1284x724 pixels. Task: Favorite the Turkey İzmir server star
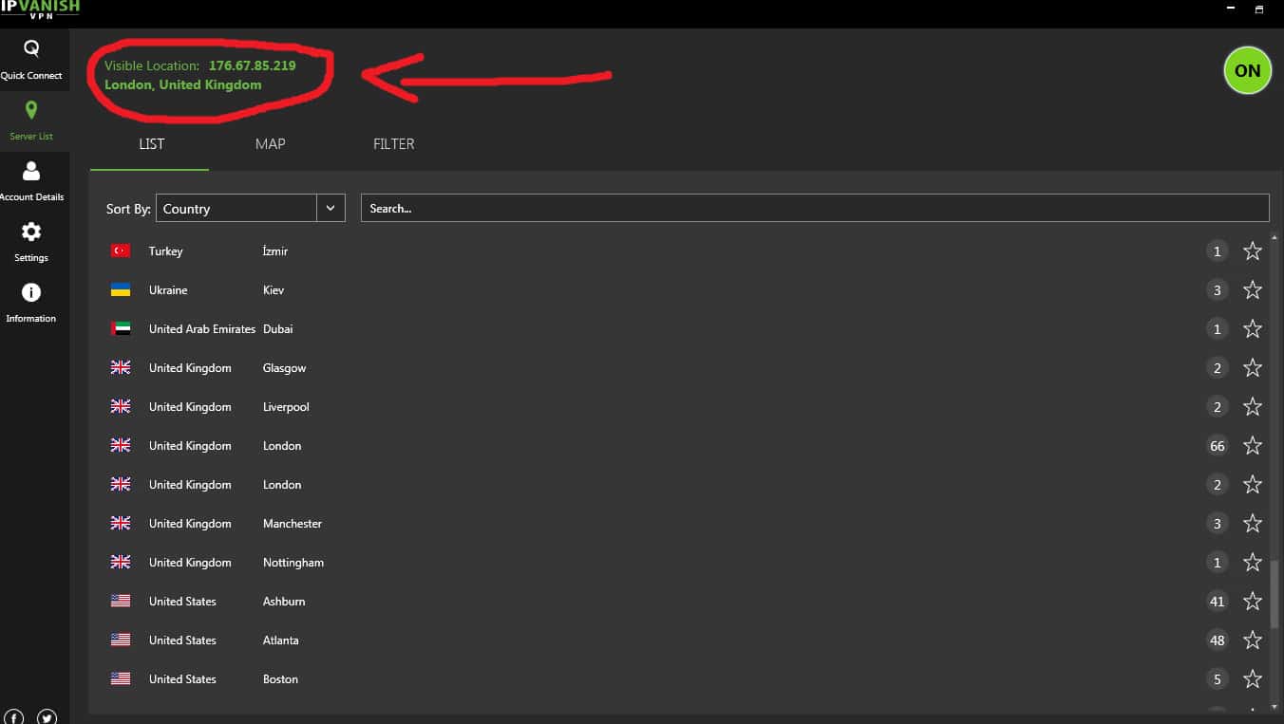pos(1253,251)
